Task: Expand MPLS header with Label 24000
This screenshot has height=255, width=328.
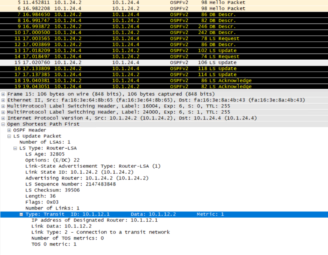Action: coord(3,112)
